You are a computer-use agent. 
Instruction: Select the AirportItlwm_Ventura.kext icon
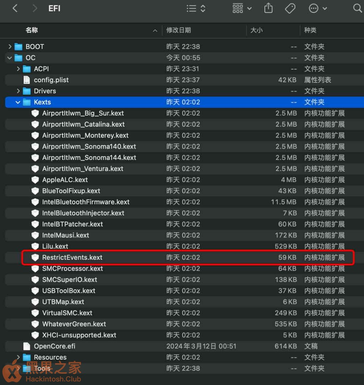tap(35, 169)
